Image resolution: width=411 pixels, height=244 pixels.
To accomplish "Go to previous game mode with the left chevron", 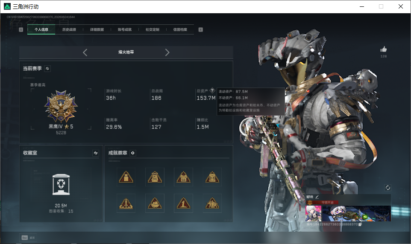I will click(85, 52).
